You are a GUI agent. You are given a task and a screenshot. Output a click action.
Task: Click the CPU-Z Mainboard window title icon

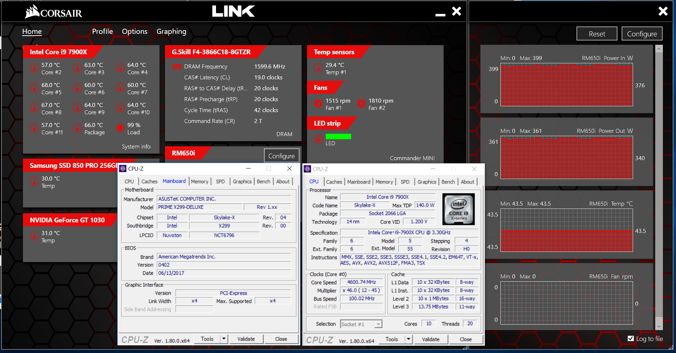pyautogui.click(x=123, y=168)
